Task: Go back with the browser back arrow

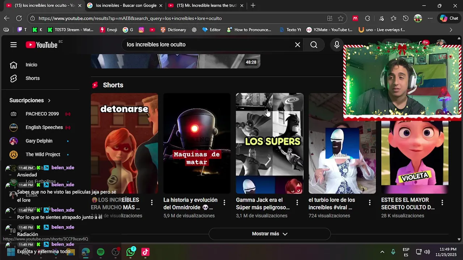Action: pyautogui.click(x=7, y=18)
